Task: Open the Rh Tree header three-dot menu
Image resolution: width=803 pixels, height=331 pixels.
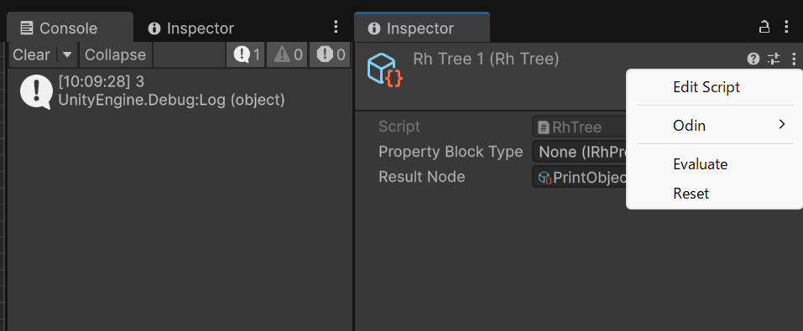Action: tap(794, 59)
